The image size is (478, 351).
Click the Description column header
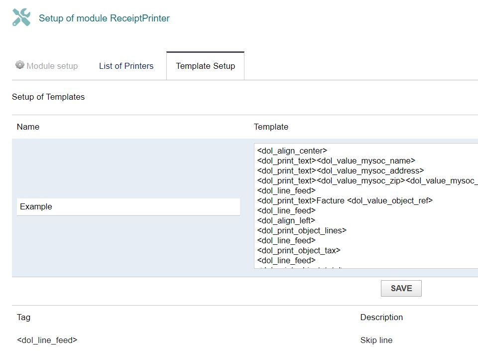381,317
